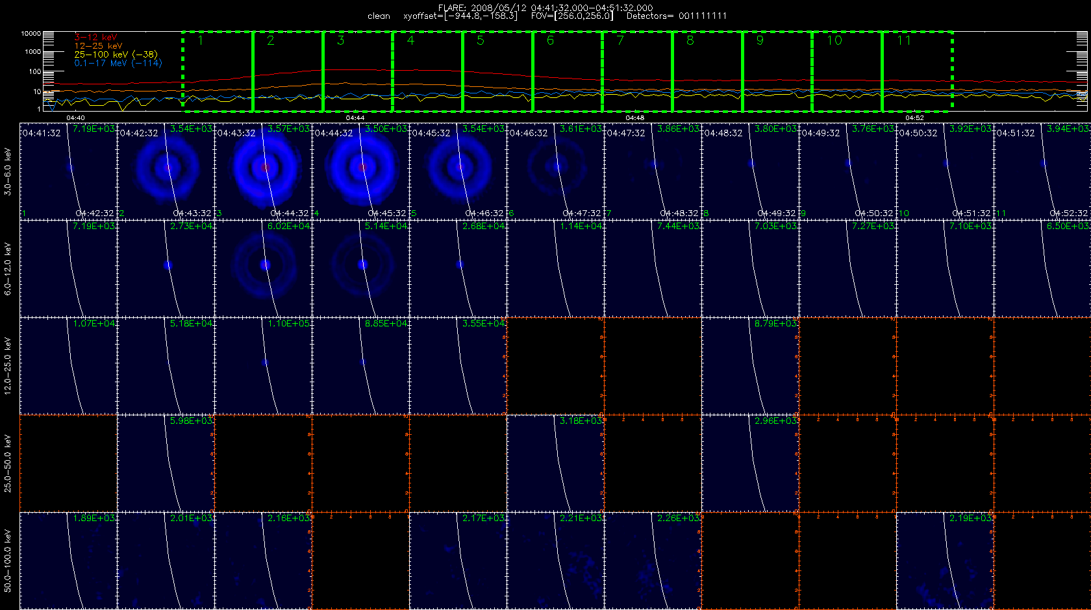Click the 04:44 time axis label
The image size is (1091, 610).
click(x=355, y=117)
